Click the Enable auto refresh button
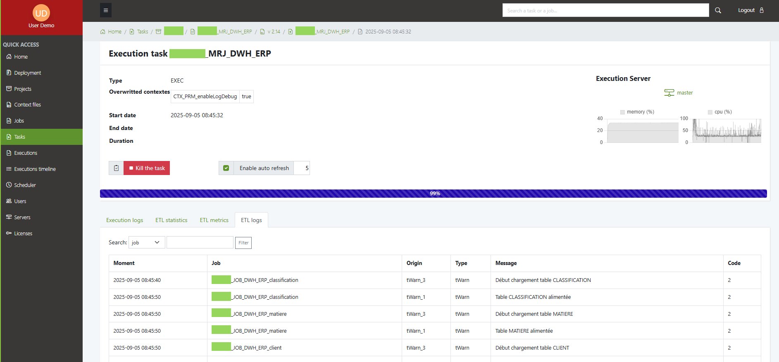Screen dimensions: 779x362 tap(264, 168)
